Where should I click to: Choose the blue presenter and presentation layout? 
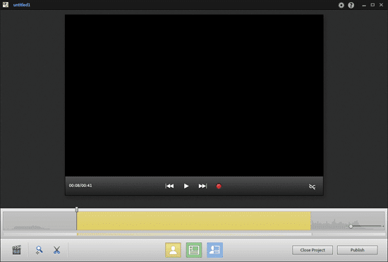click(214, 250)
